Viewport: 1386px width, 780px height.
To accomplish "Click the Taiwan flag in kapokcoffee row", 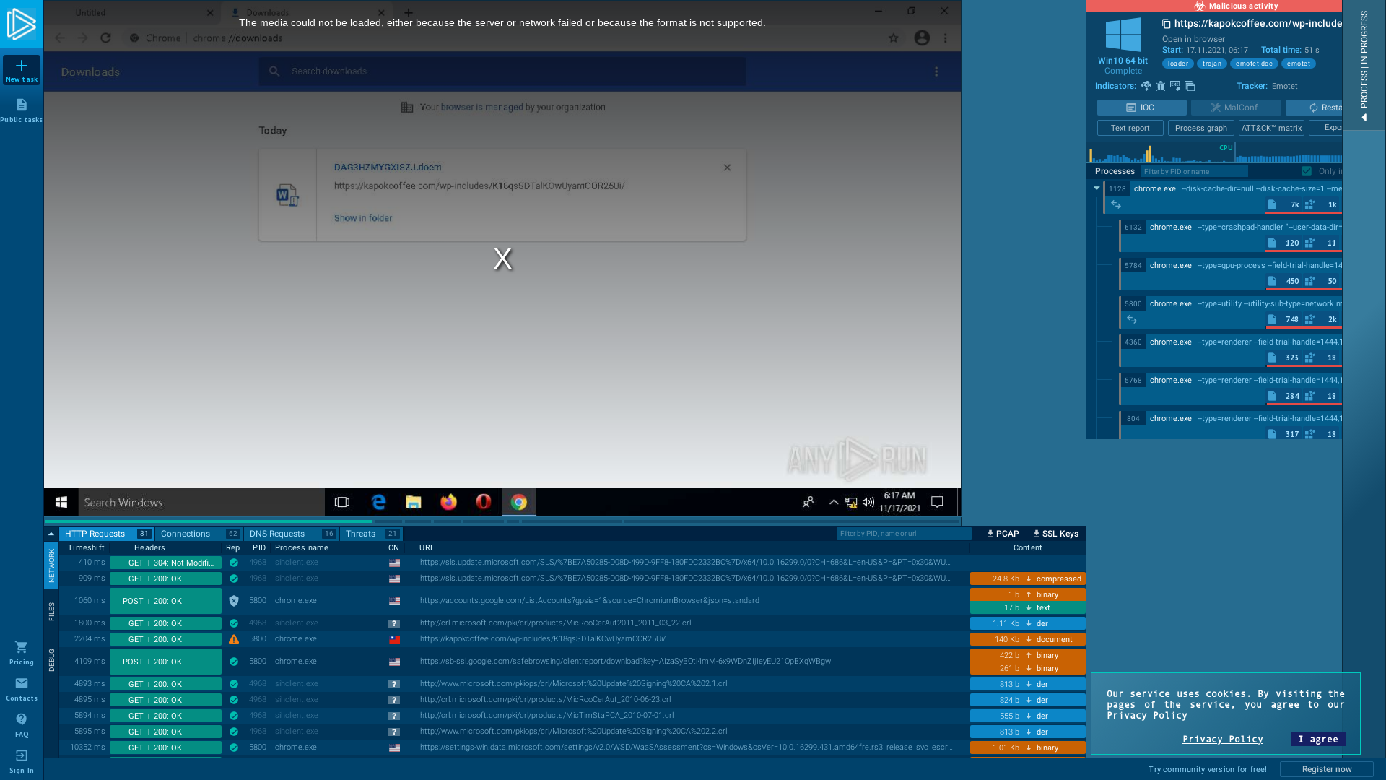I will 394,639.
